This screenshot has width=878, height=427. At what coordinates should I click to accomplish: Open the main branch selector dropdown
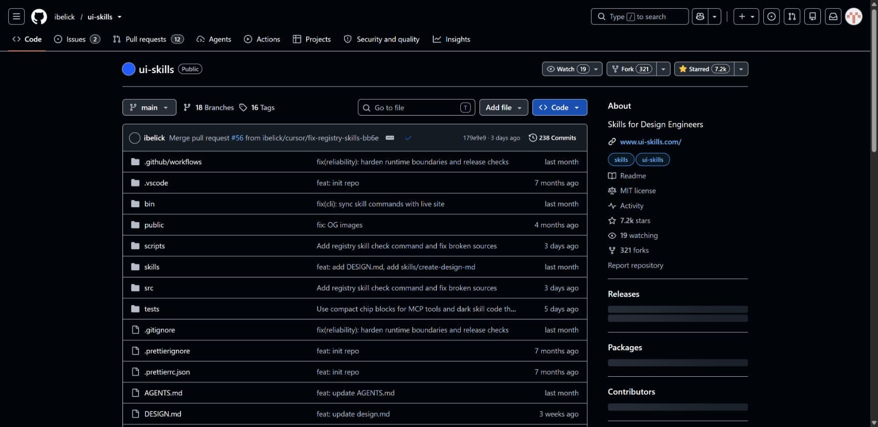[x=149, y=107]
